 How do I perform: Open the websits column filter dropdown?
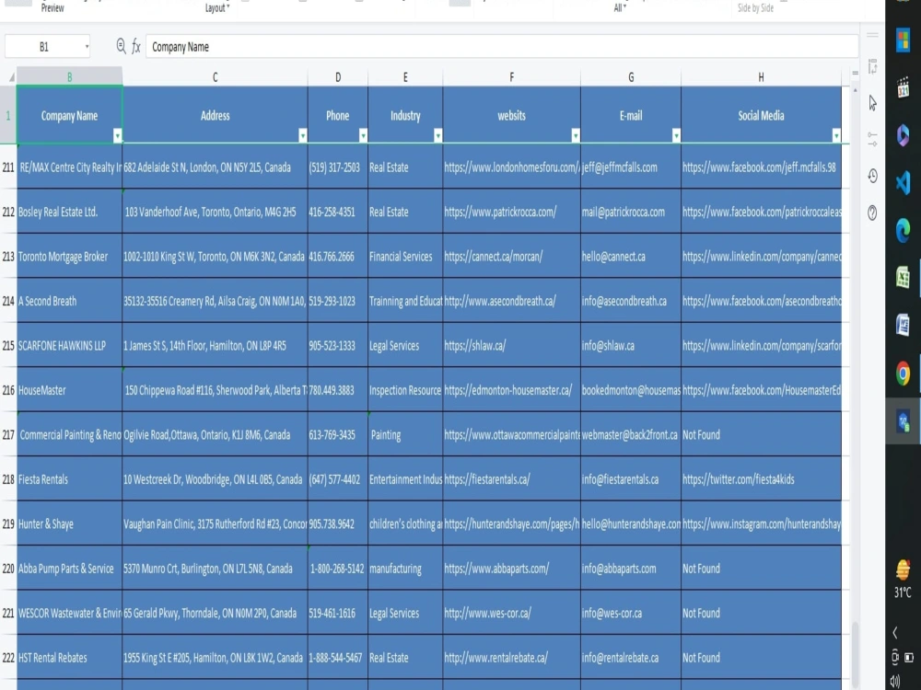(576, 135)
